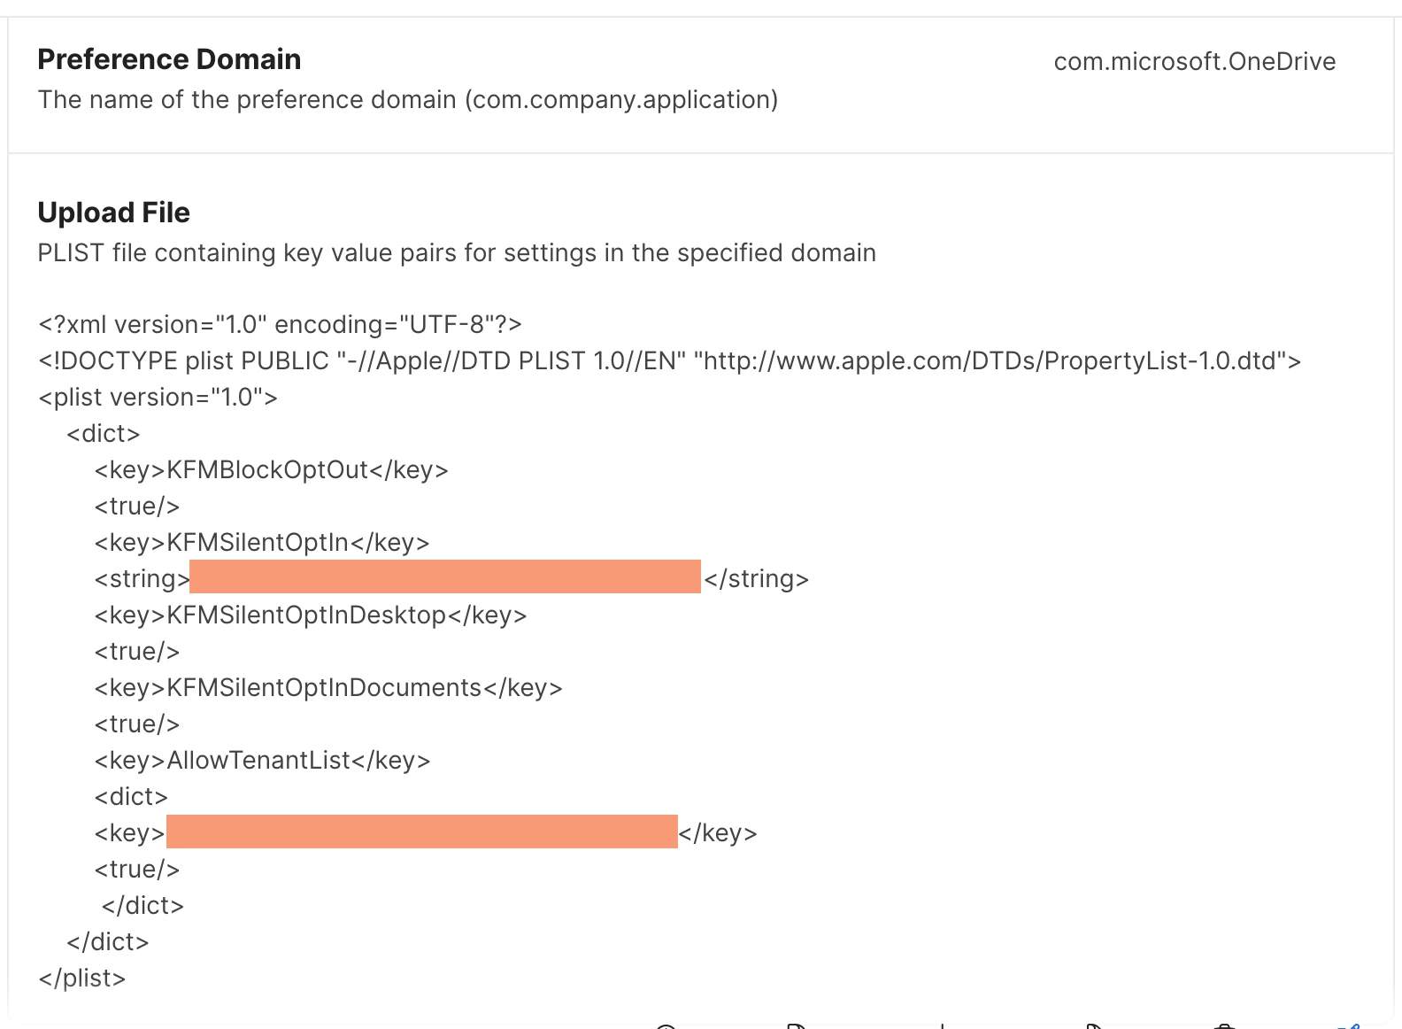Click the KFMSilentOptInDesktop key line

tap(311, 615)
